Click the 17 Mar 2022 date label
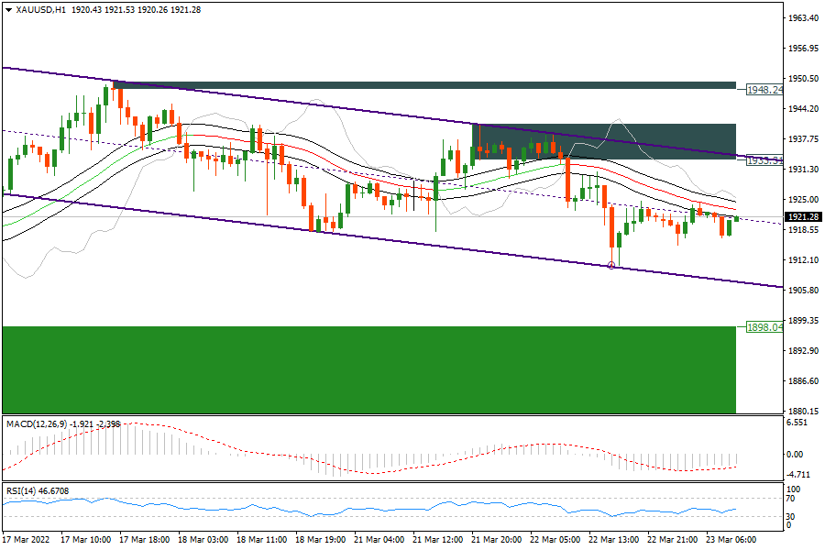 coord(24,541)
